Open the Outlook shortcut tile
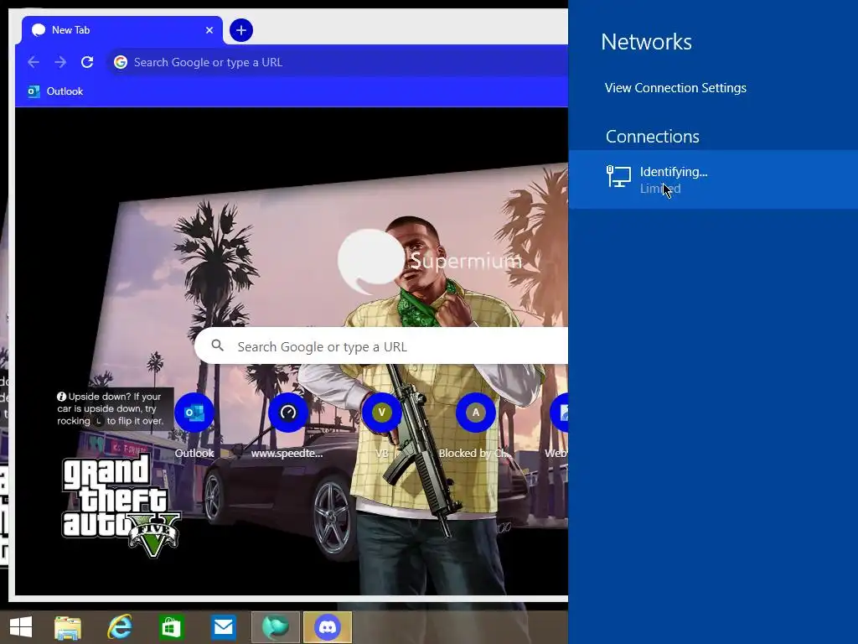The height and width of the screenshot is (644, 858). point(194,425)
